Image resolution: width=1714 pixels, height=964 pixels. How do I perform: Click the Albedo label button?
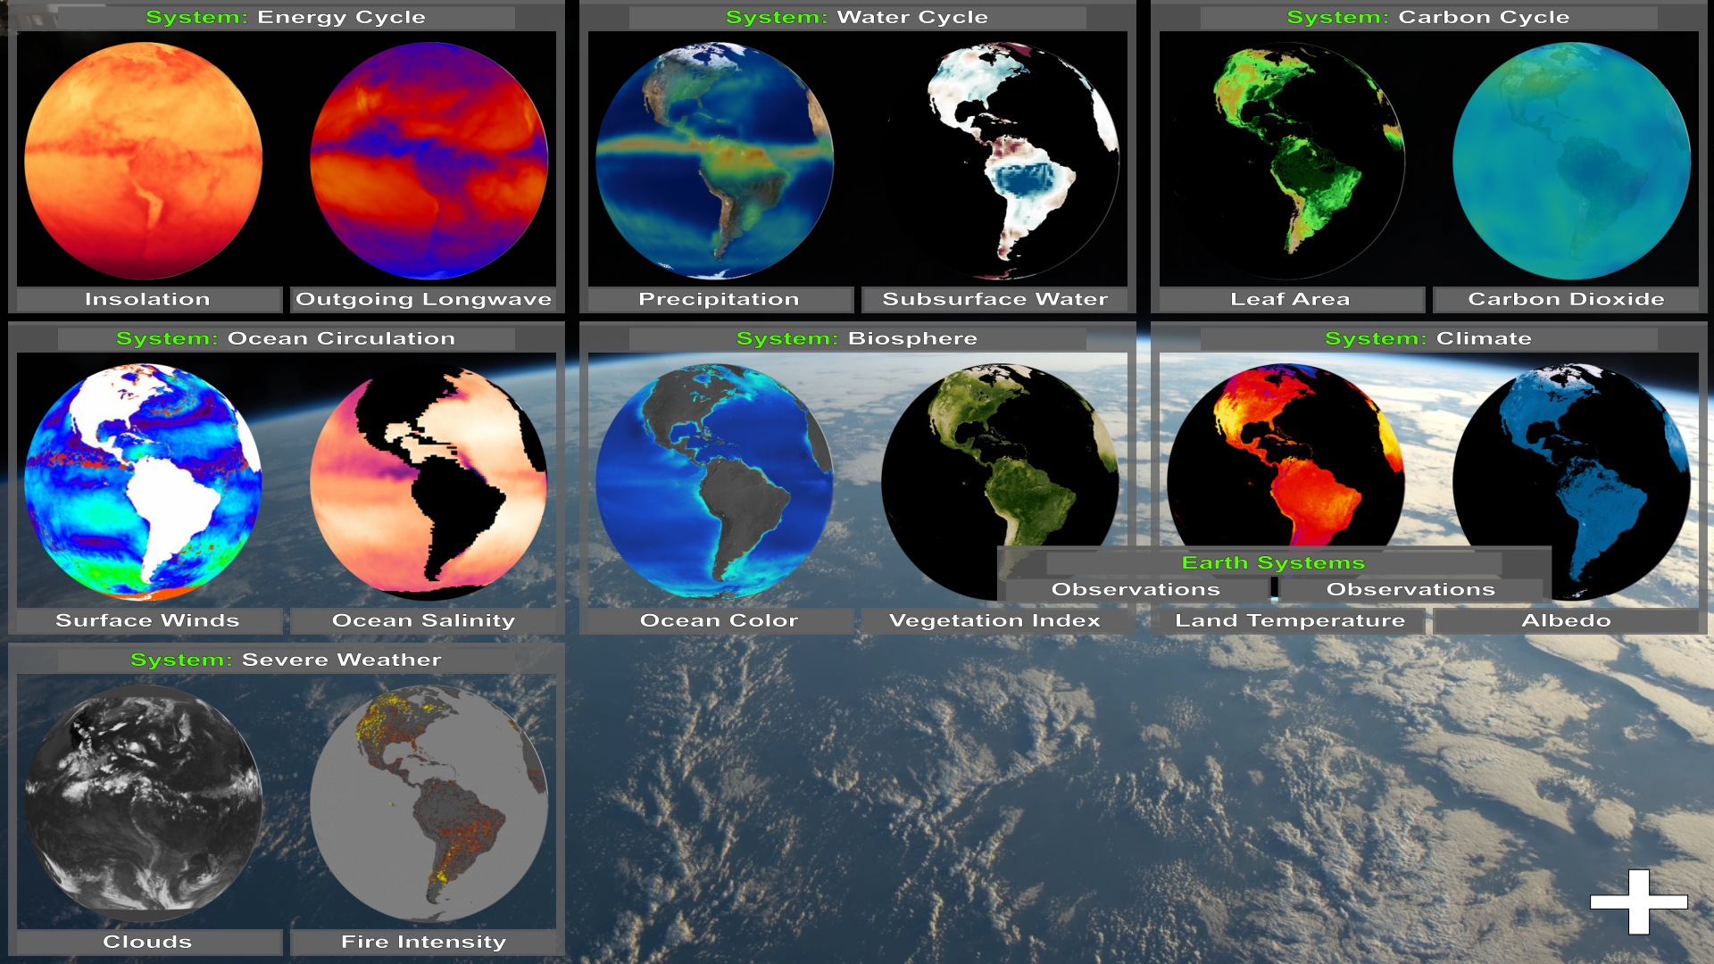pyautogui.click(x=1566, y=620)
